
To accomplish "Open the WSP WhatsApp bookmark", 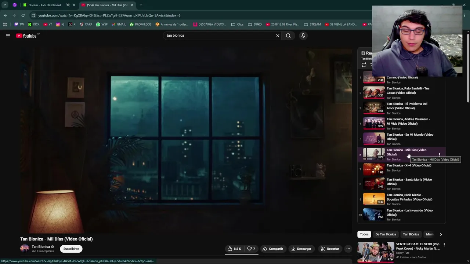I will (x=102, y=25).
